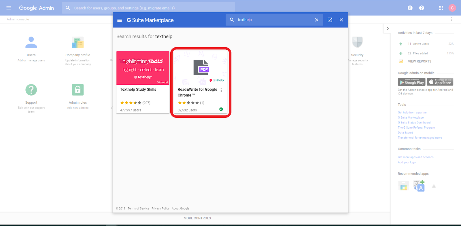Screen dimensions: 461x226
Task: Open Privacy Policy footer link
Action: 160,208
